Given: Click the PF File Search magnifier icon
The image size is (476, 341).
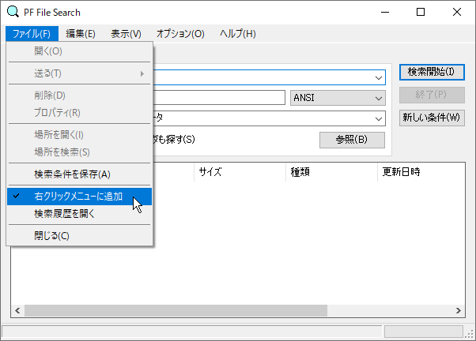Looking at the screenshot, I should click(13, 12).
